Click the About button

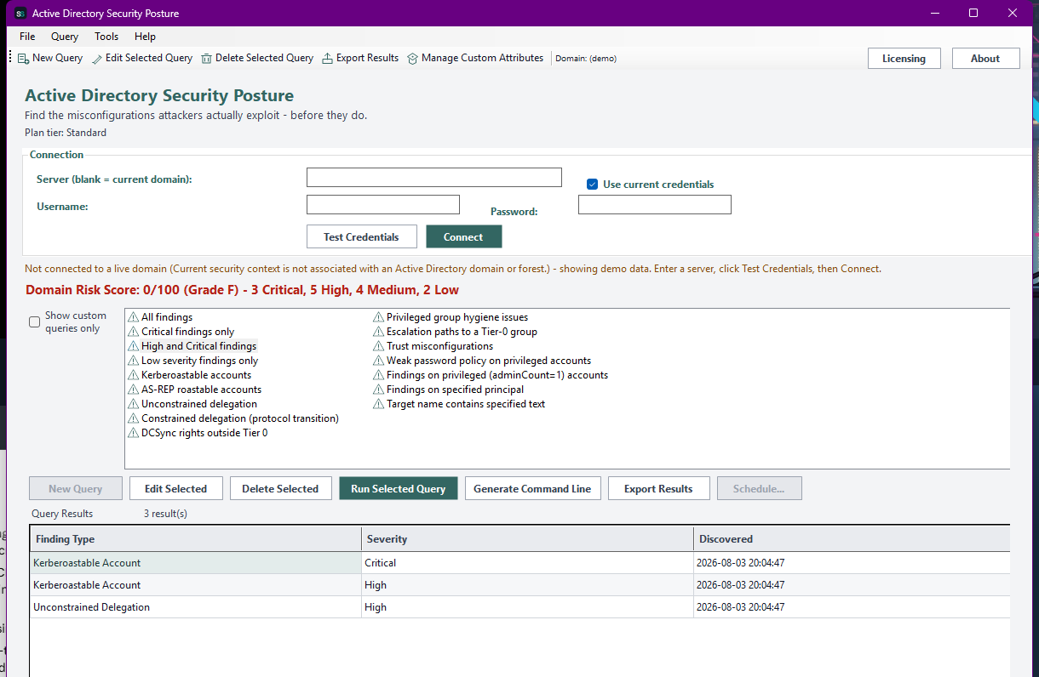(985, 59)
